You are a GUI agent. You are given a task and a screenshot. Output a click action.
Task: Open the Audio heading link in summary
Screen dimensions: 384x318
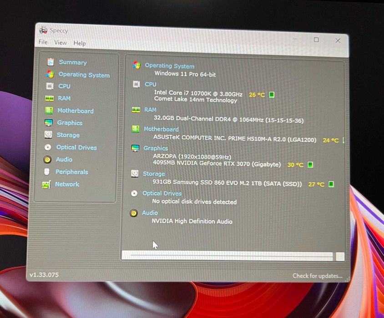click(150, 213)
